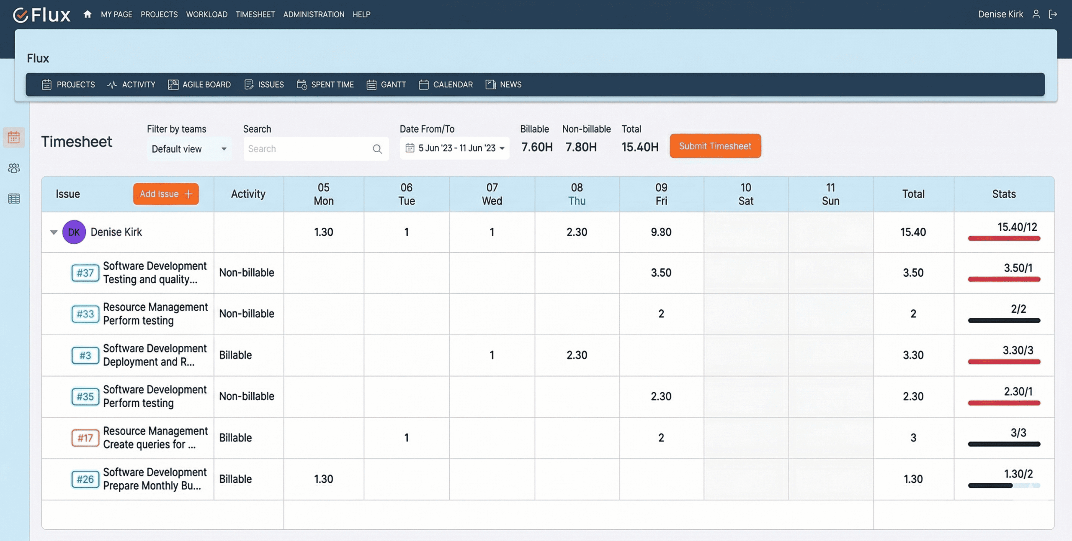This screenshot has width=1072, height=541.
Task: Open the News section icon
Action: (490, 84)
